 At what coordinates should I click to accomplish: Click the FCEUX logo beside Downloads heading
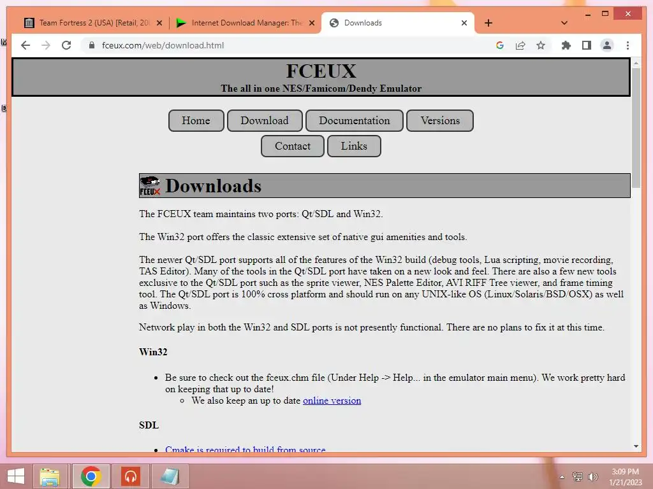point(150,186)
